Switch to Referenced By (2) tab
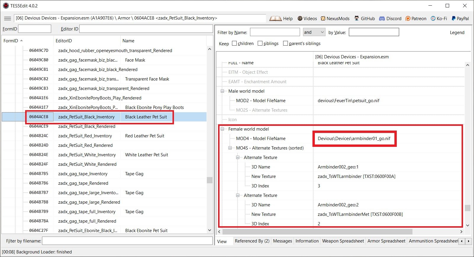This screenshot has height=257, width=474. tap(252, 241)
